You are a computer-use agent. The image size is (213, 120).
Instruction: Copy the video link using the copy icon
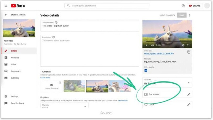pyautogui.click(x=189, y=52)
